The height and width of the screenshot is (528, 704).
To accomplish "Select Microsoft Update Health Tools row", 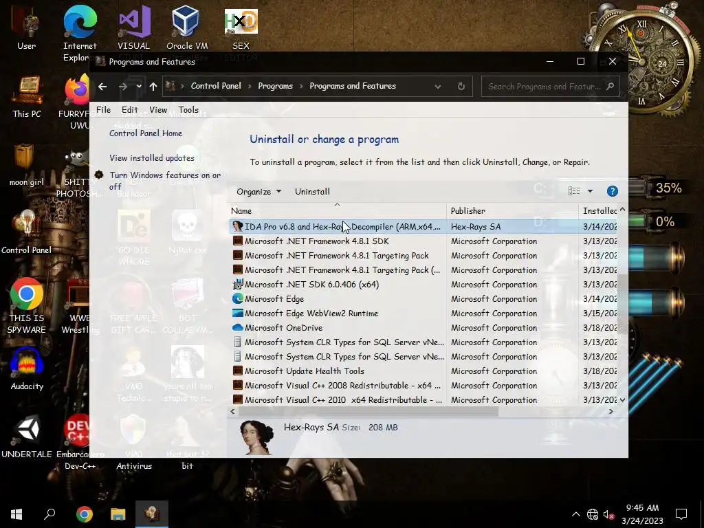I will [x=423, y=371].
